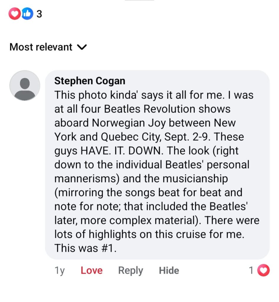The image size is (279, 302).
Task: Hide Stephen Cogan's comment
Action: (x=169, y=270)
